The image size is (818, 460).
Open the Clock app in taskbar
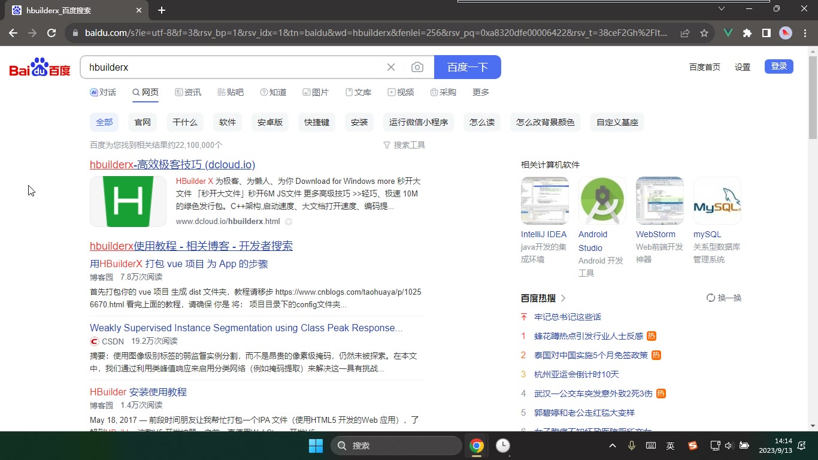(x=503, y=446)
